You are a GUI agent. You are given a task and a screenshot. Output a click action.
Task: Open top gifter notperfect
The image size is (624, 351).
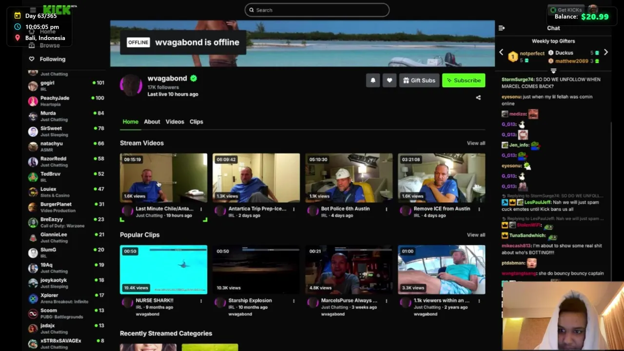point(532,54)
